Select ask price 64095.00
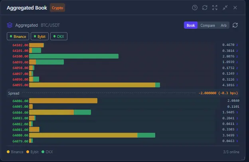Screen dimensions: 249x162 [x=20, y=85]
